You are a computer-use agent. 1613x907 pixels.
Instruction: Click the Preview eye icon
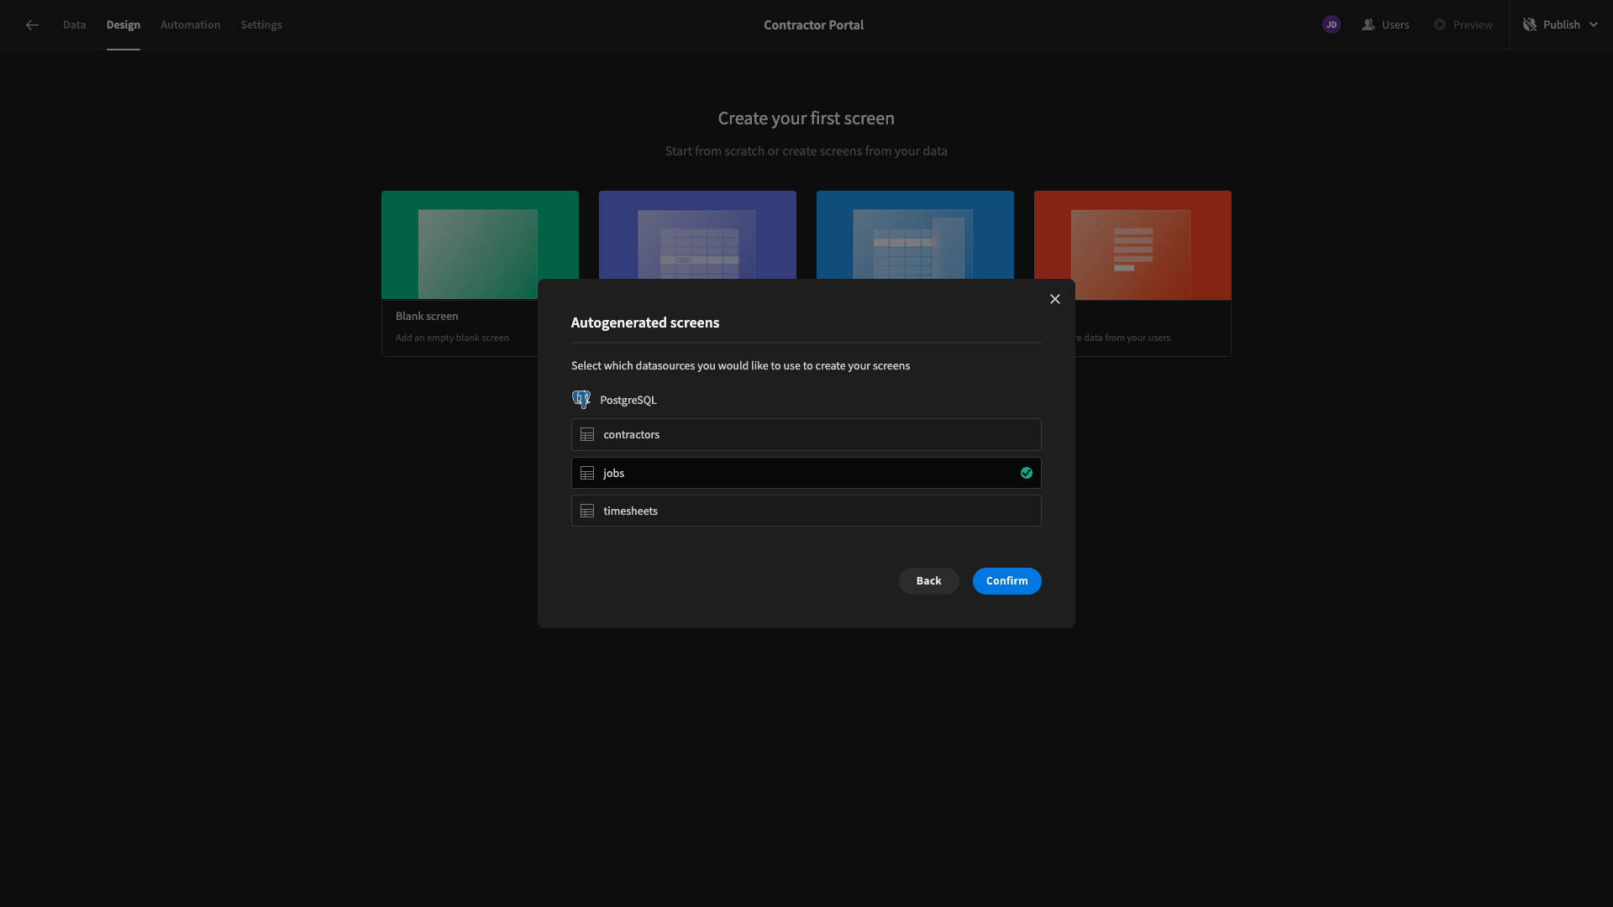click(1440, 24)
